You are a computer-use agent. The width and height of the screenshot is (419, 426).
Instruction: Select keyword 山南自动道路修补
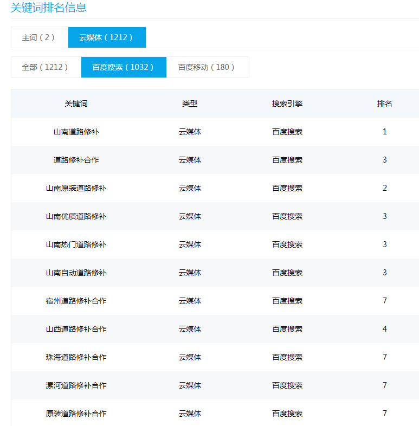coord(76,273)
